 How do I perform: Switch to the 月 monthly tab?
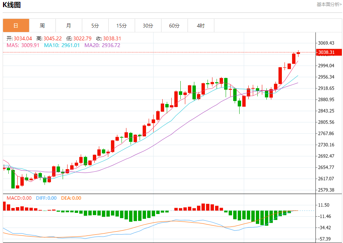tap(69, 26)
